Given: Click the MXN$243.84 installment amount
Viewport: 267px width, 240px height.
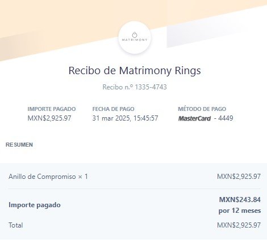Looking at the screenshot, I should coord(240,200).
